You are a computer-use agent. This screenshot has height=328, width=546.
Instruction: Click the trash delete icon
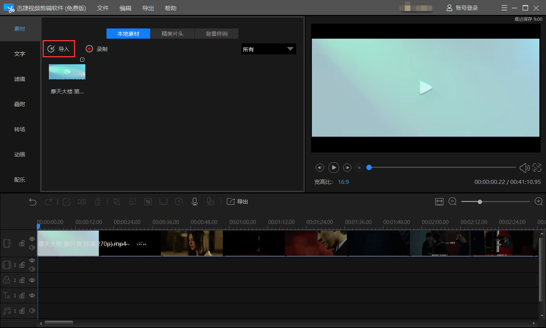pyautogui.click(x=98, y=202)
